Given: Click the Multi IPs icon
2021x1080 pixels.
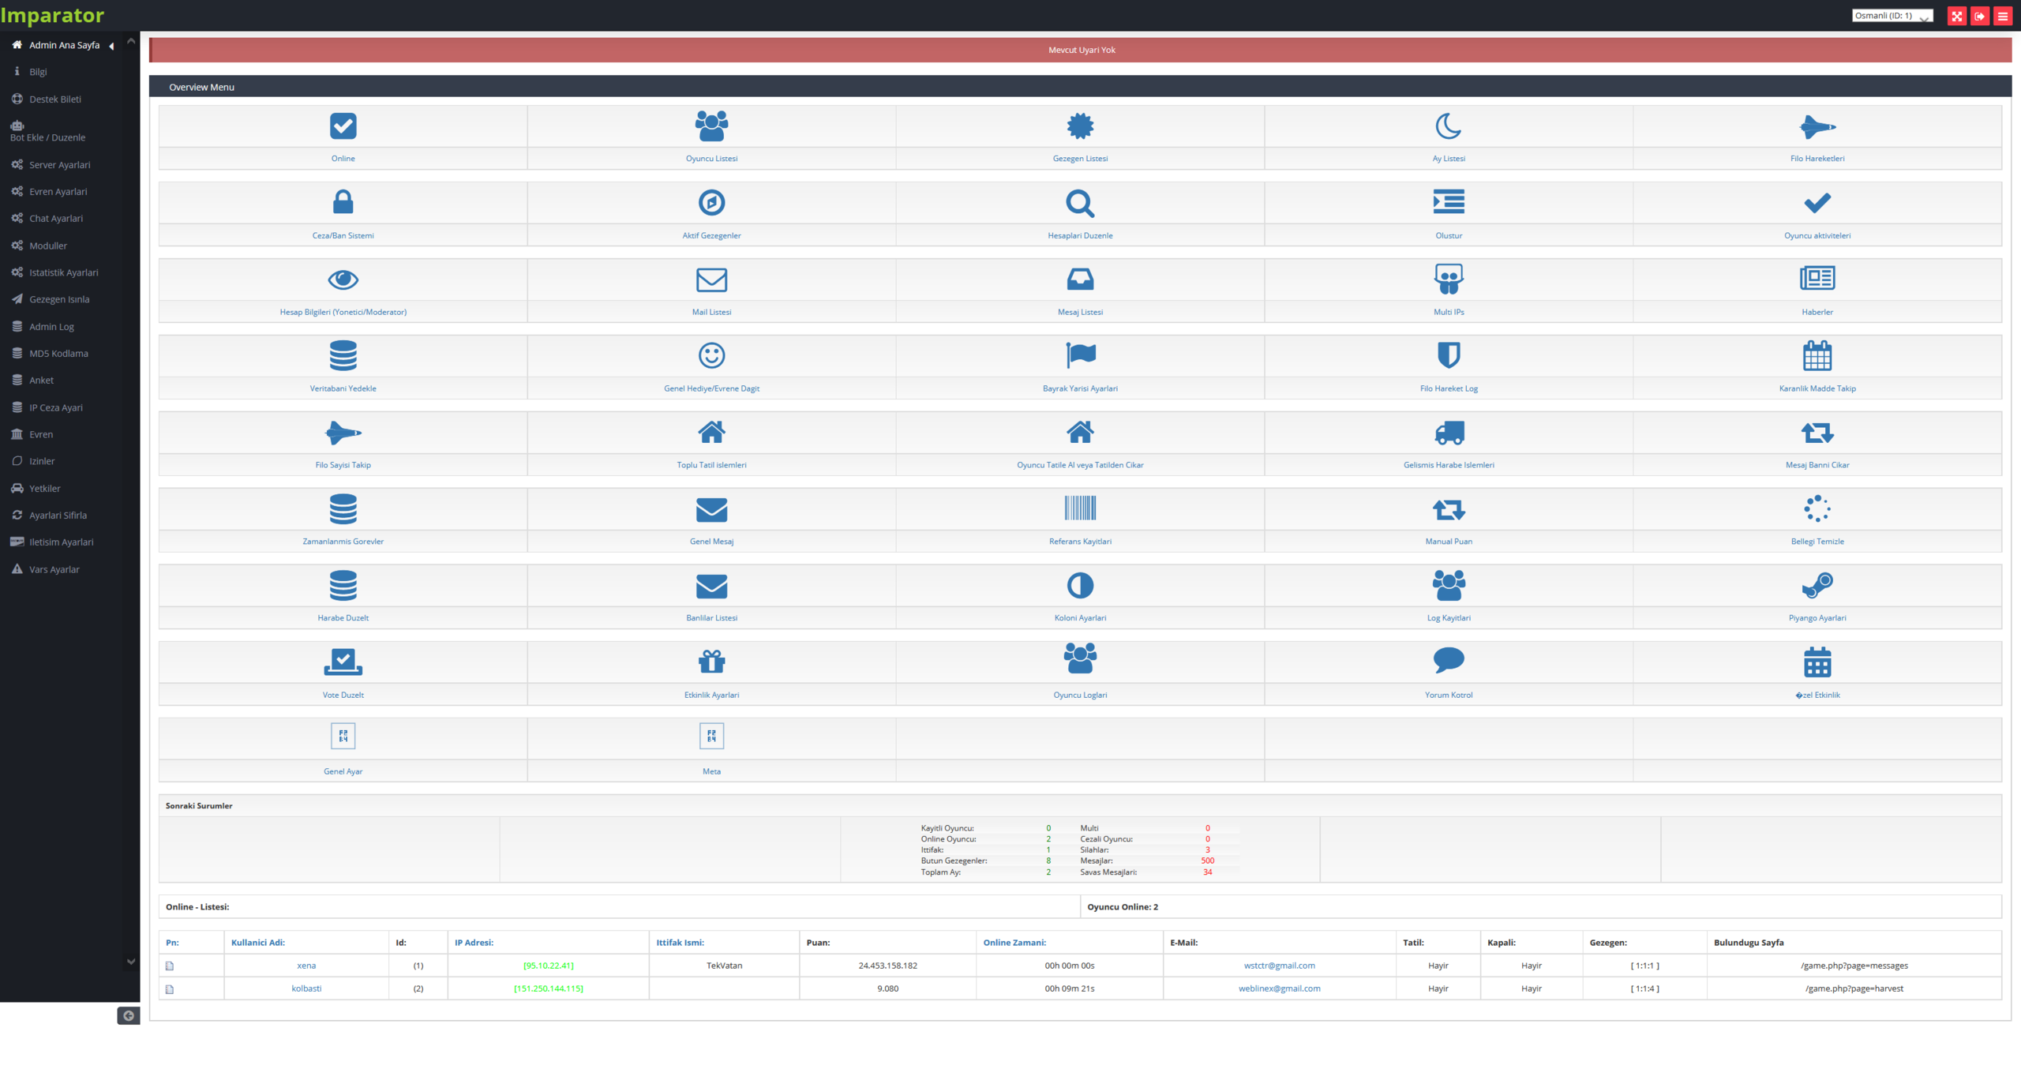Looking at the screenshot, I should click(x=1448, y=279).
